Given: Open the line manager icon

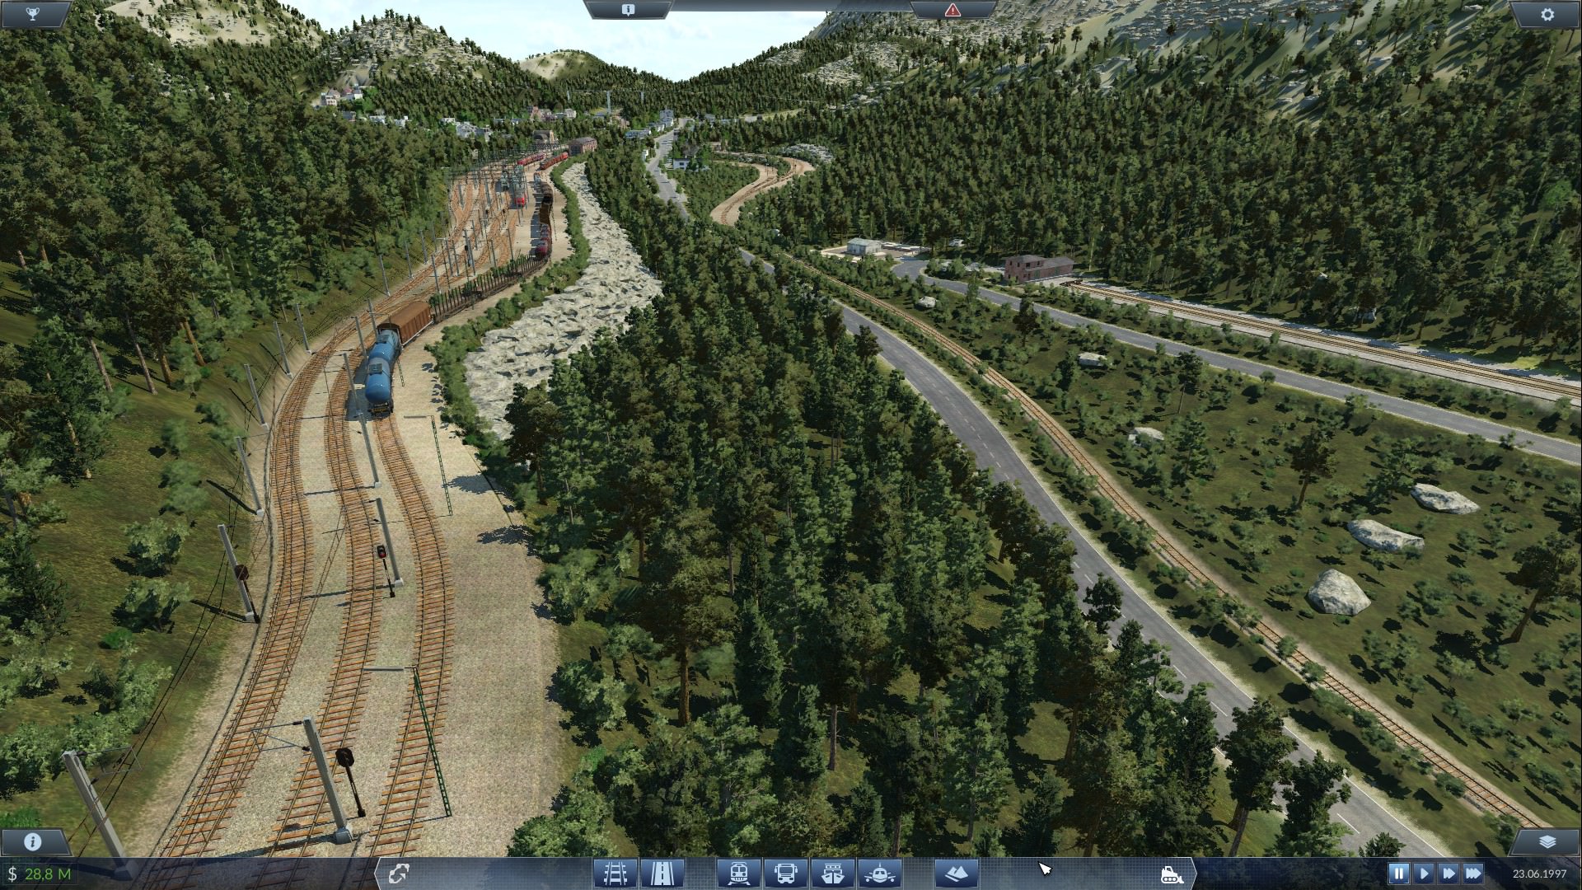Looking at the screenshot, I should 400,873.
